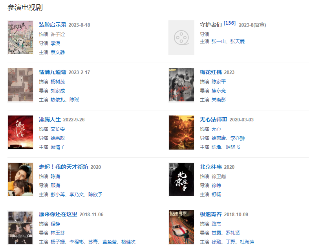The image size is (309, 249).
Task: Open the 沸腾人生 red poster
Action: (20, 132)
